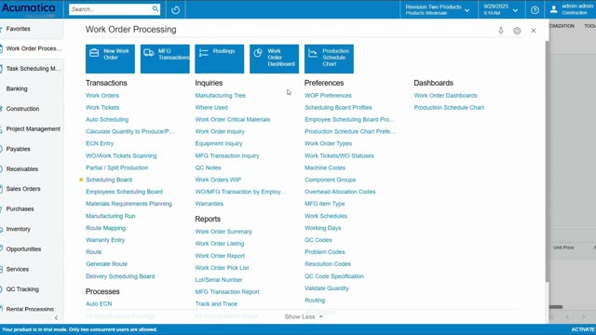Open the Services workspace
The image size is (596, 335).
tap(18, 269)
